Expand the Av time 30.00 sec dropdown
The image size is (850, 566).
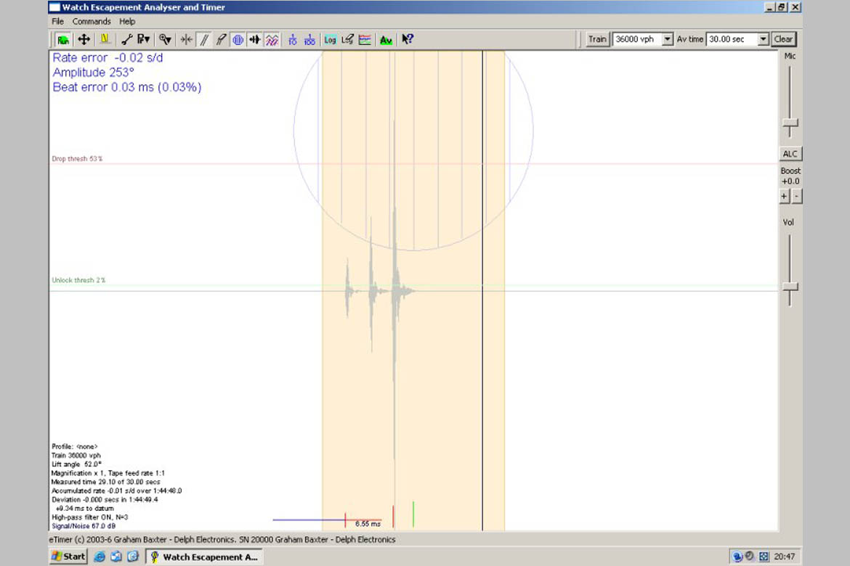pos(763,39)
